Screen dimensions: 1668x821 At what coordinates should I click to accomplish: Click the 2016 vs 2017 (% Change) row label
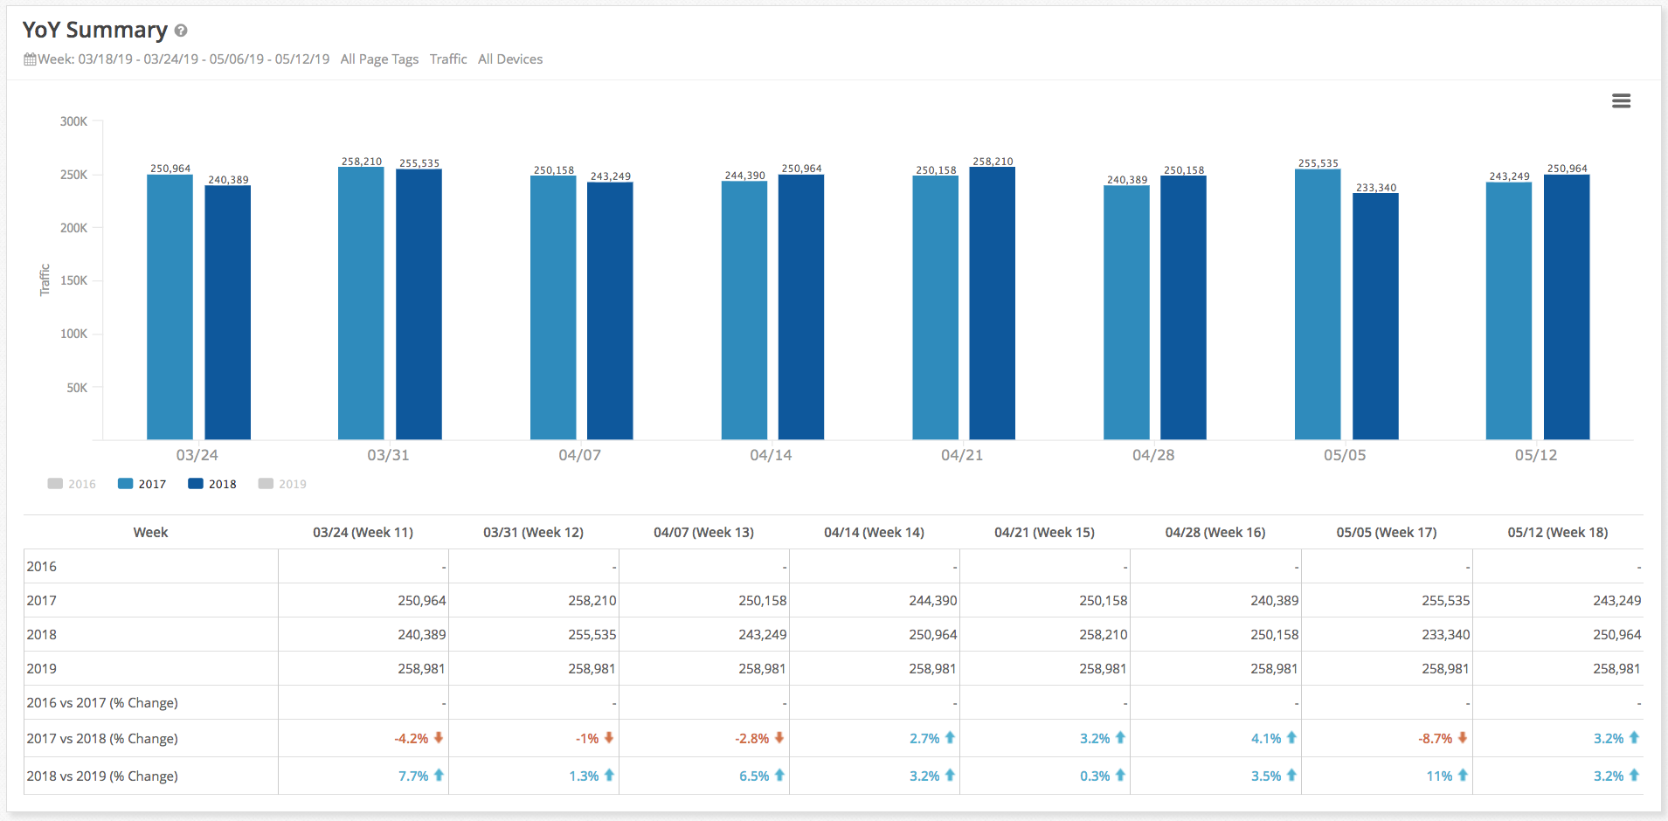(102, 703)
